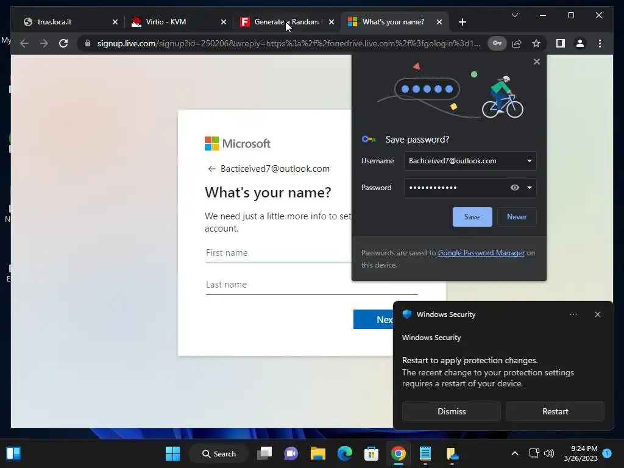Switch to Generate a Random tab
Image resolution: width=624 pixels, height=468 pixels.
[x=286, y=22]
